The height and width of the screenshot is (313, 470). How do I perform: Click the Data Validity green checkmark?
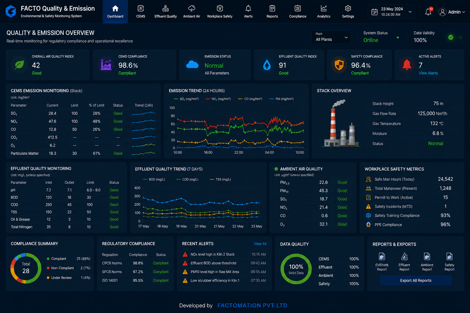pyautogui.click(x=451, y=37)
